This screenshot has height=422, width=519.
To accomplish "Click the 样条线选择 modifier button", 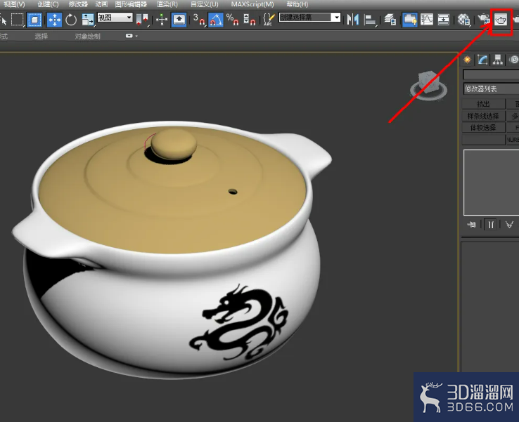I will [x=483, y=116].
